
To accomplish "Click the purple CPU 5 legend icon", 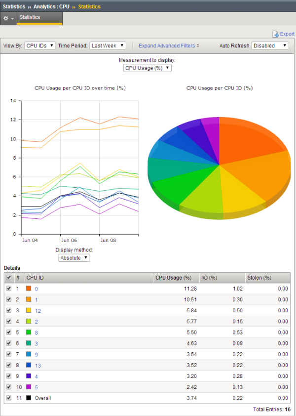I will pos(29,387).
